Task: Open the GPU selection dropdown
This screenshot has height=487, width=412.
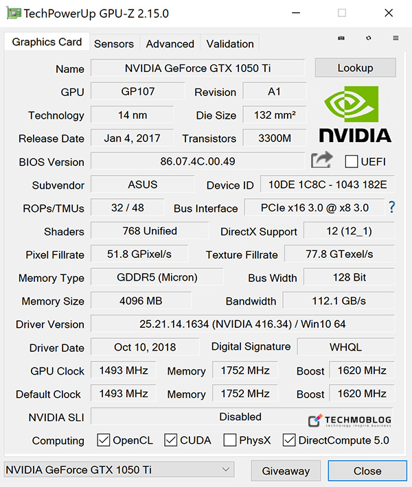Action: pyautogui.click(x=119, y=470)
